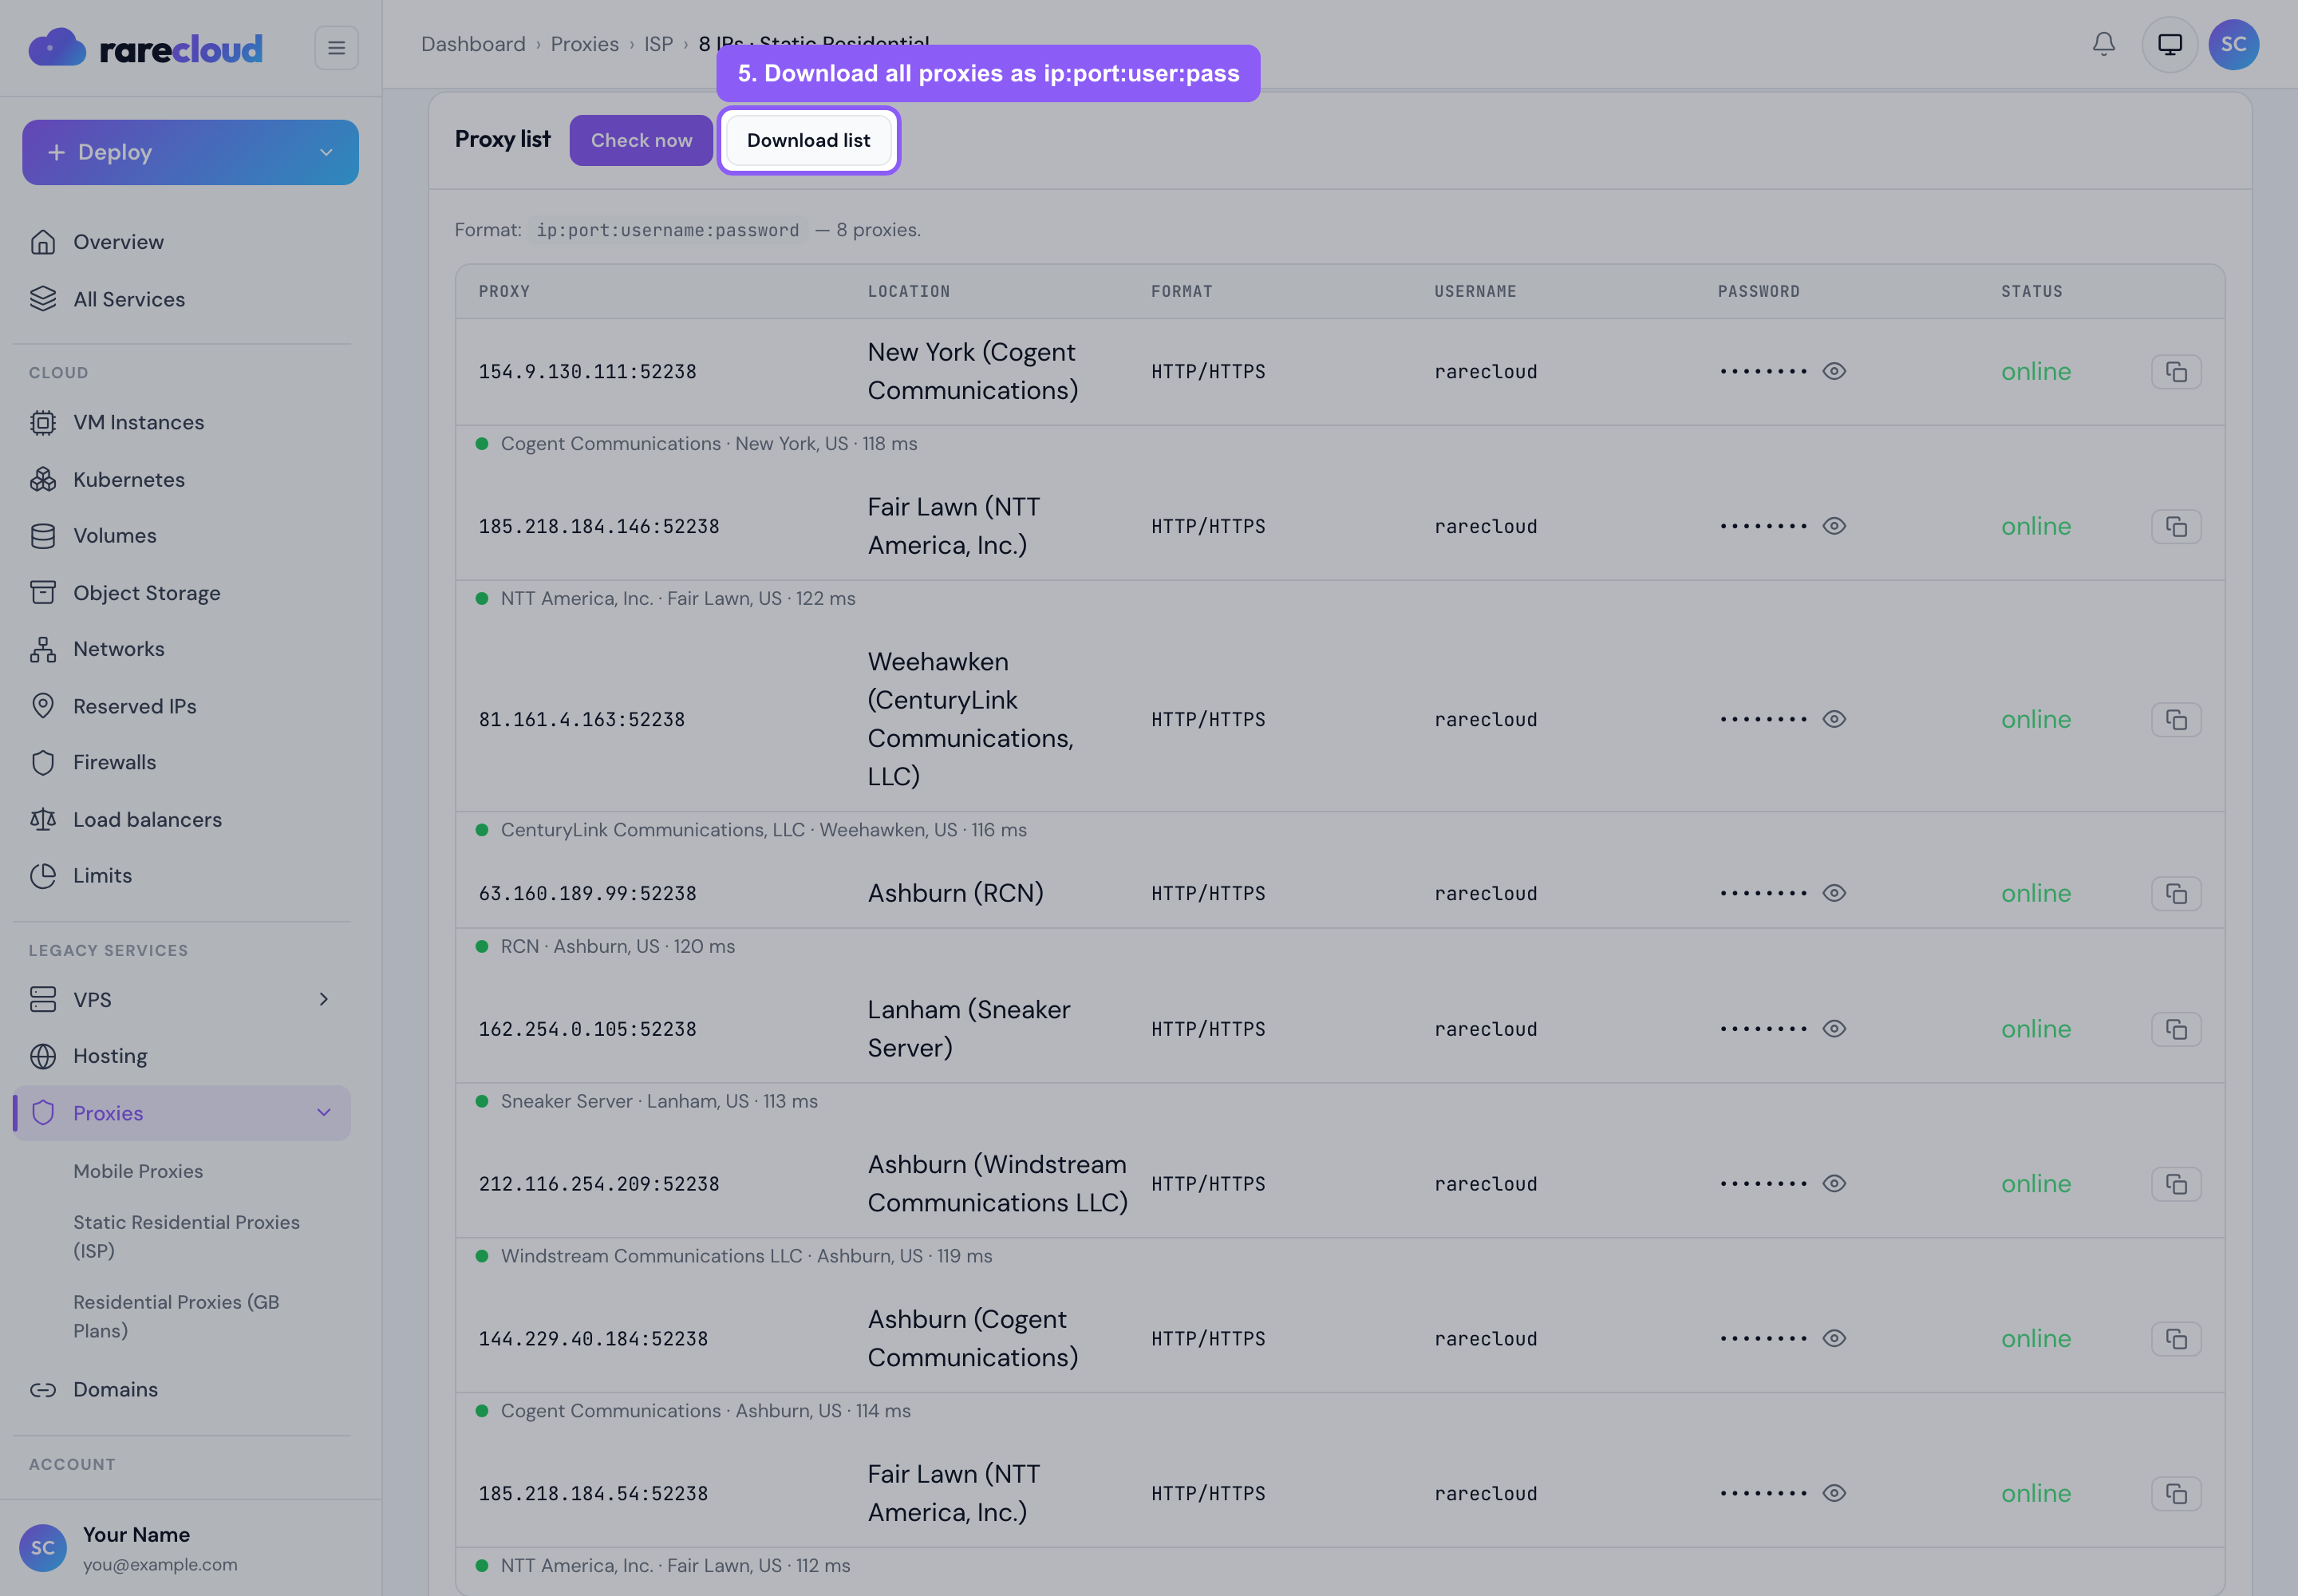This screenshot has width=2298, height=1596.
Task: Open Mobile Proxies
Action: tap(138, 1171)
